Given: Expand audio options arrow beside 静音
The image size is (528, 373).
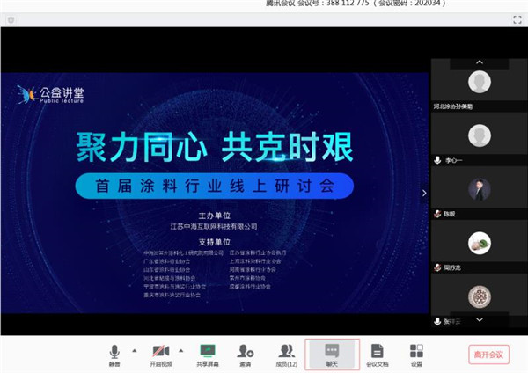Looking at the screenshot, I should pyautogui.click(x=134, y=350).
